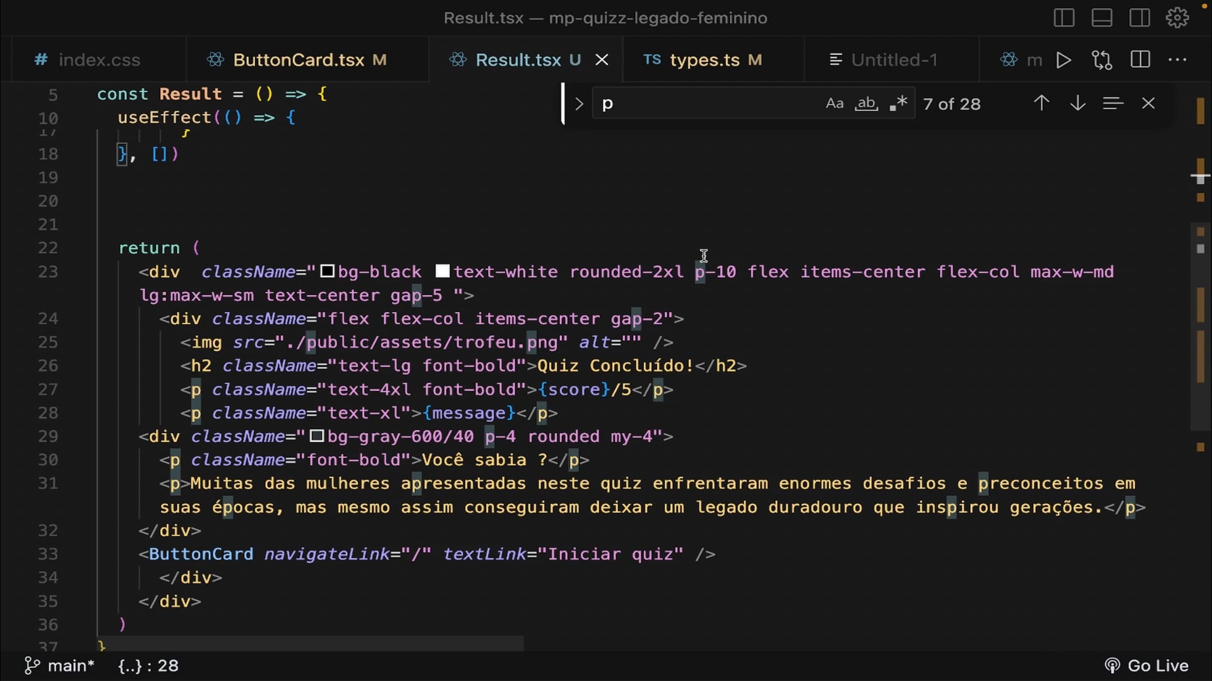This screenshot has height=681, width=1212.
Task: Click main* git branch in status bar
Action: point(71,666)
